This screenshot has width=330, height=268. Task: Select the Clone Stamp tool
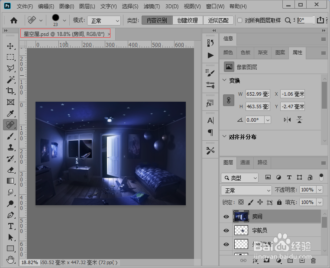[10, 148]
